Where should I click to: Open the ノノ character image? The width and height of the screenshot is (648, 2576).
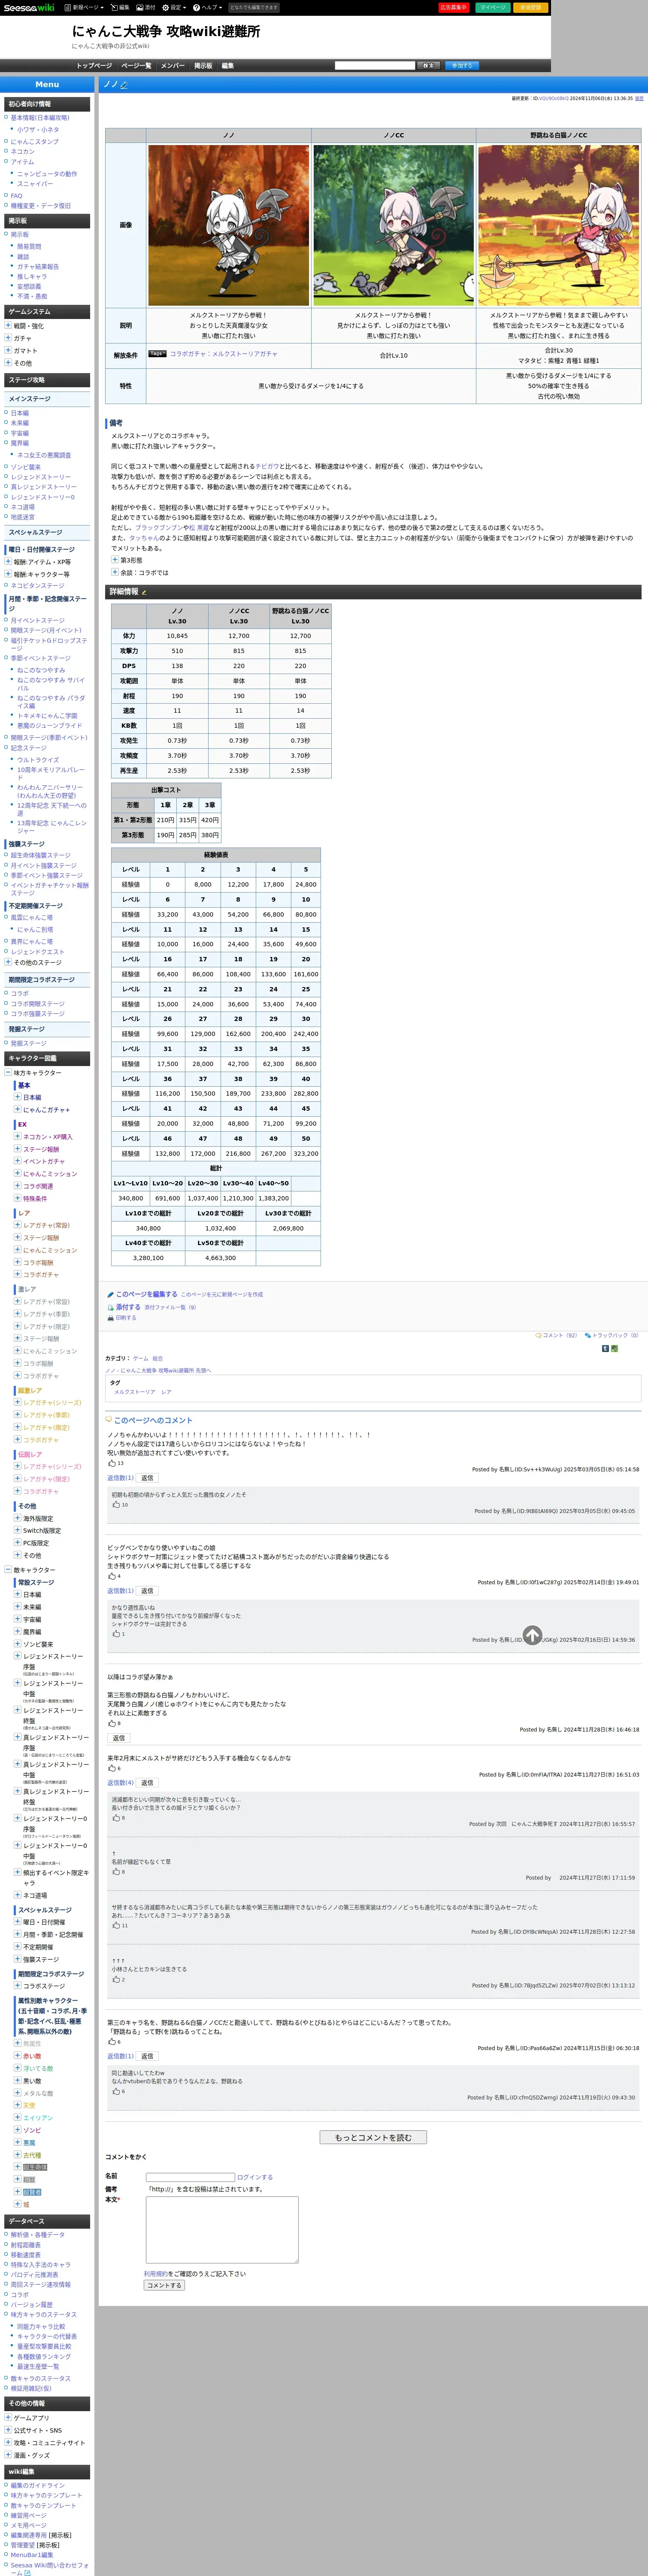click(x=228, y=225)
